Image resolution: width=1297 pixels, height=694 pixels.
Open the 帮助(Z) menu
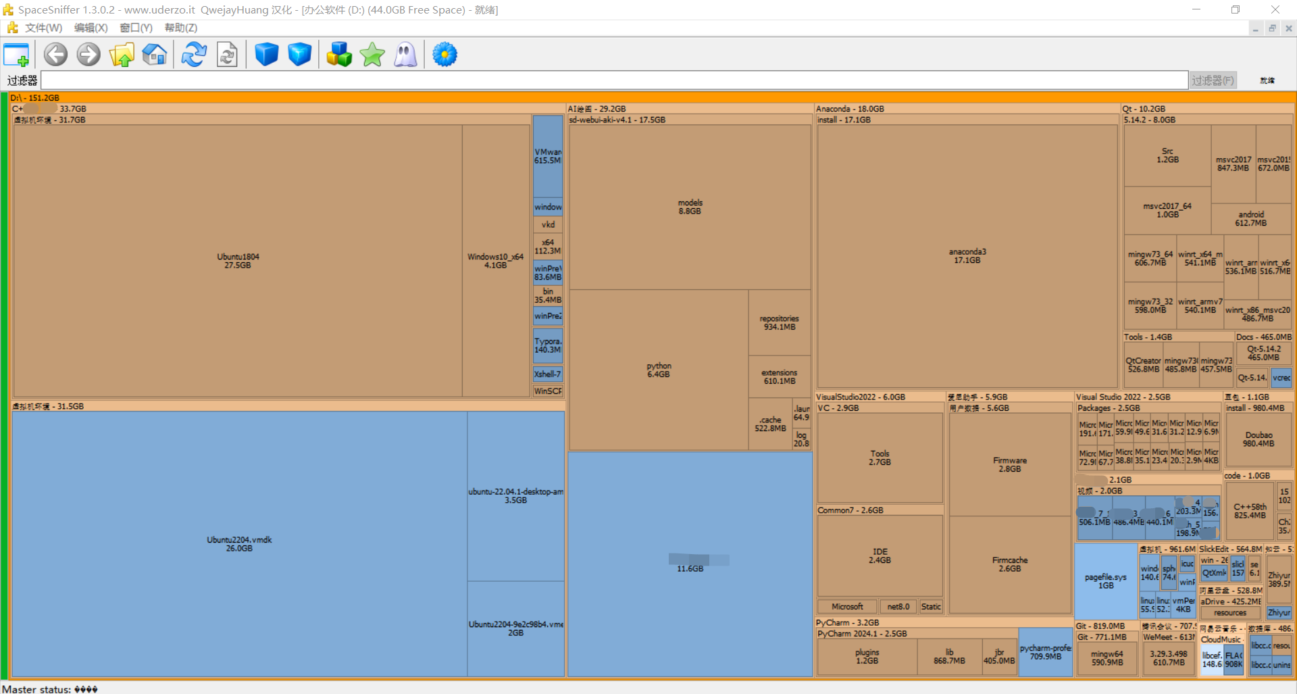(181, 28)
